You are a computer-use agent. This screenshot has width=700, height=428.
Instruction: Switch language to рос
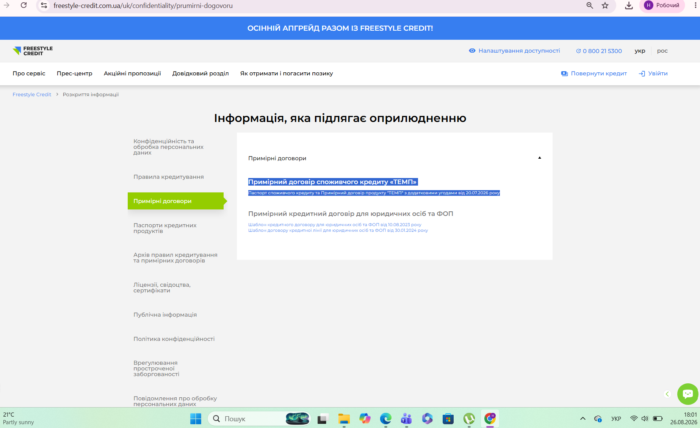coord(662,51)
